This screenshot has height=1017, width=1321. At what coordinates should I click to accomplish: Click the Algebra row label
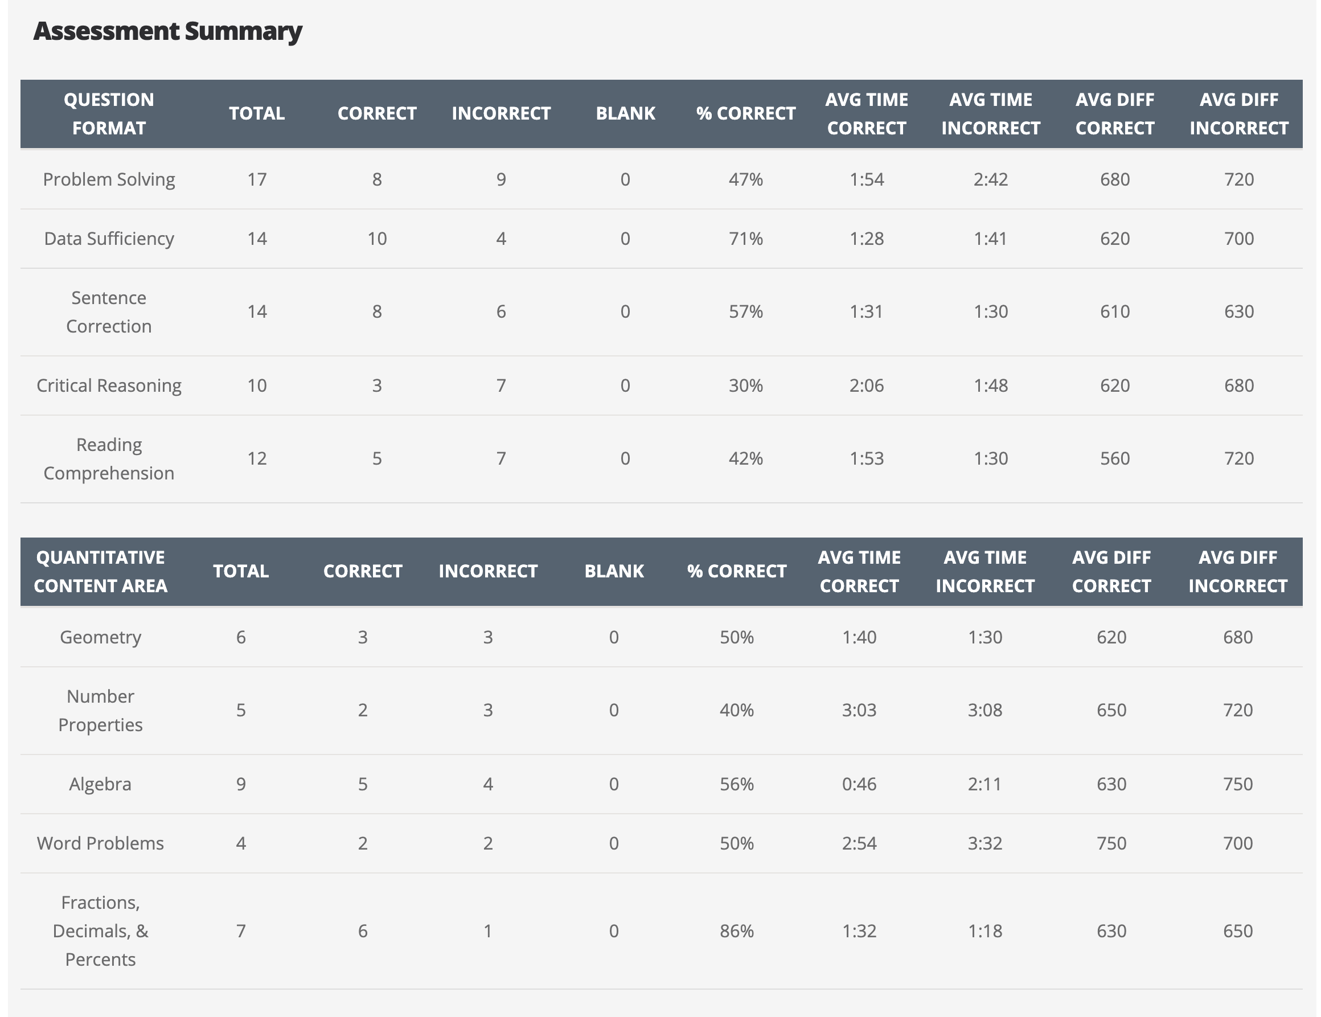(x=100, y=785)
